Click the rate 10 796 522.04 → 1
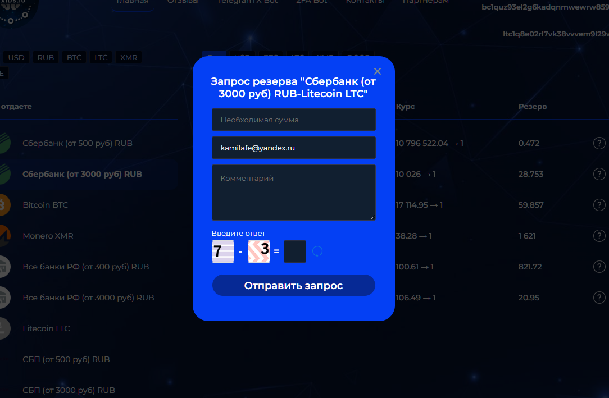 click(430, 143)
